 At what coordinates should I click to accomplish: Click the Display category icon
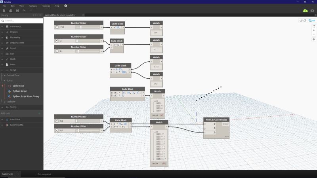tap(7, 32)
